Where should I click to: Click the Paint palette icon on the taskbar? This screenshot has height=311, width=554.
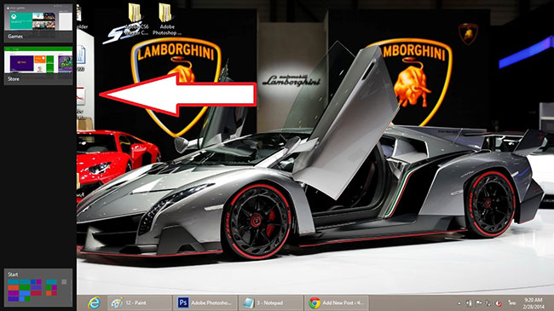(117, 302)
